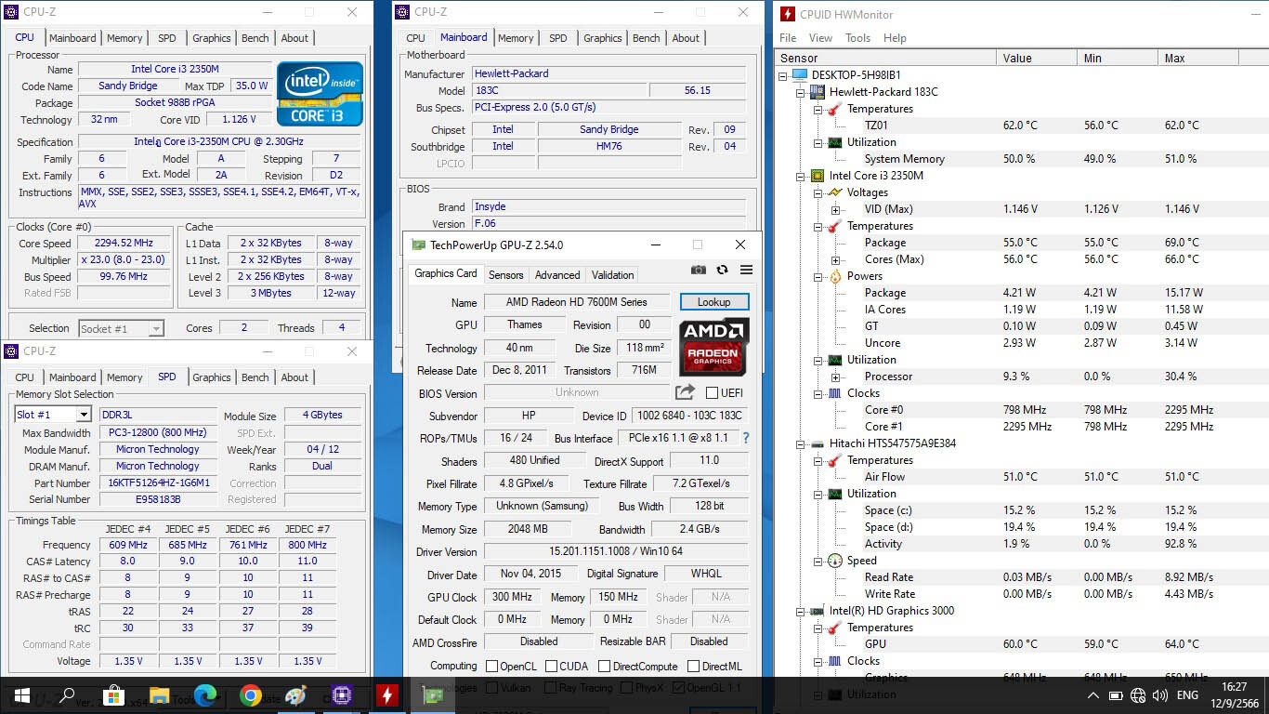
Task: Switch to GPU-Z via taskbar icon
Action: coord(432,695)
